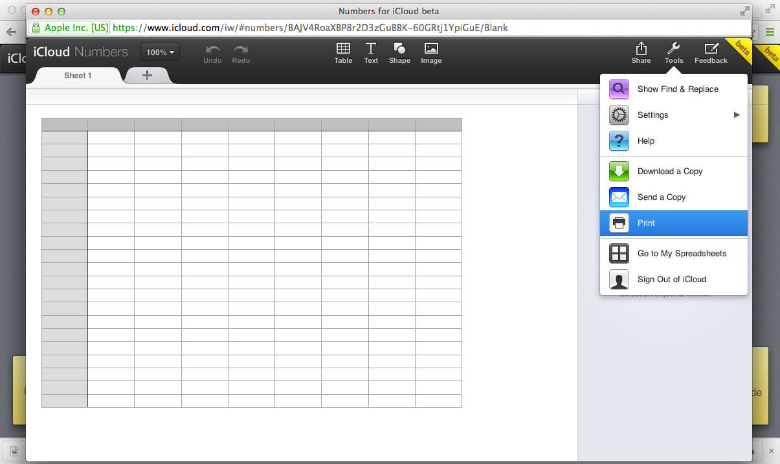Choose Show Find & Replace
The height and width of the screenshot is (464, 780).
(x=677, y=89)
